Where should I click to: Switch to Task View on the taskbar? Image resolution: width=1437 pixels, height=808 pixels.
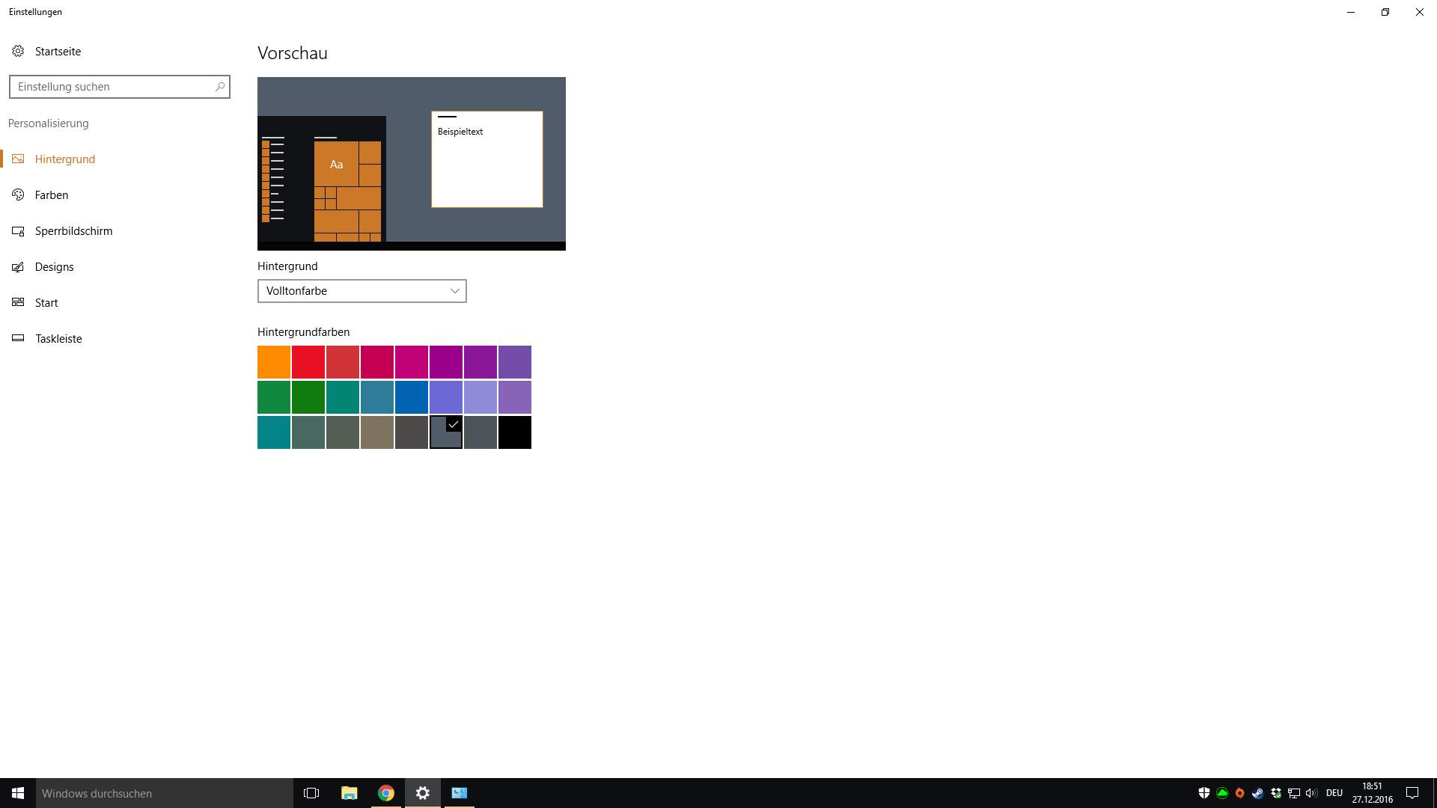pos(311,793)
